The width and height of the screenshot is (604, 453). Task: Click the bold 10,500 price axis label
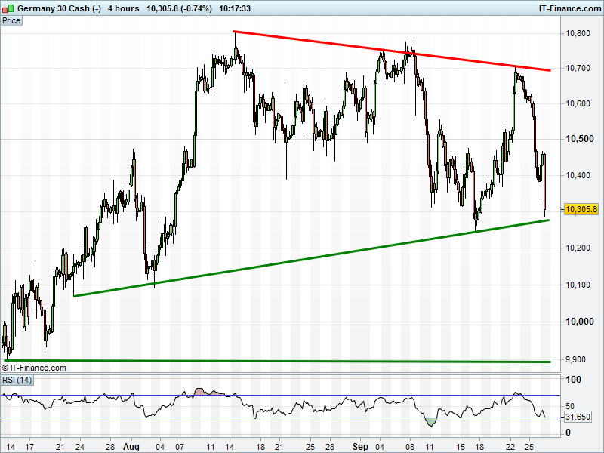click(579, 139)
